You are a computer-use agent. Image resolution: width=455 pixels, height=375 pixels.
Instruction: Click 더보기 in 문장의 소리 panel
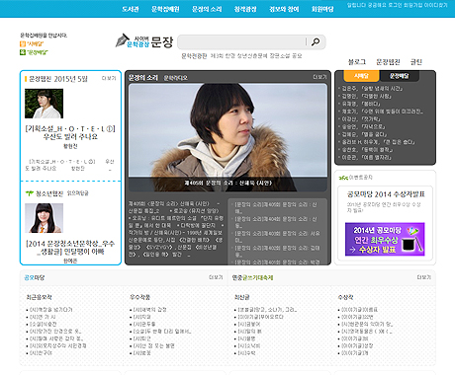[319, 77]
